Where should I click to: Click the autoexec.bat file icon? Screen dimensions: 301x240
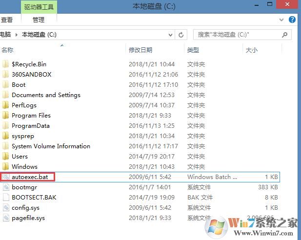click(x=6, y=177)
